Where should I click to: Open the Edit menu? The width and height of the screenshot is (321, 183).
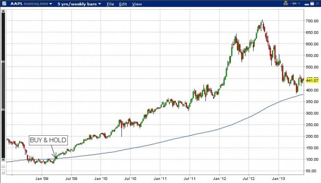(x=124, y=4)
